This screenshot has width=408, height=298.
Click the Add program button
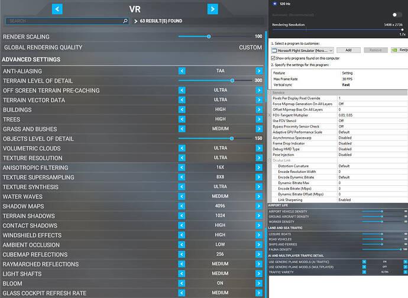tap(348, 50)
